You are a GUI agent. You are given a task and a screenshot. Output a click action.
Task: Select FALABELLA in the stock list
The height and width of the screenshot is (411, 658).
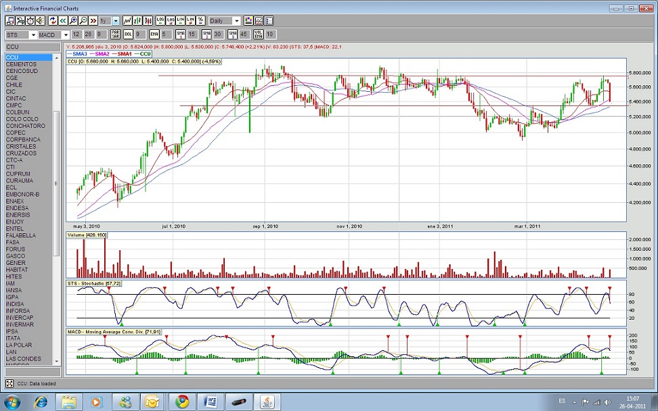[20, 235]
